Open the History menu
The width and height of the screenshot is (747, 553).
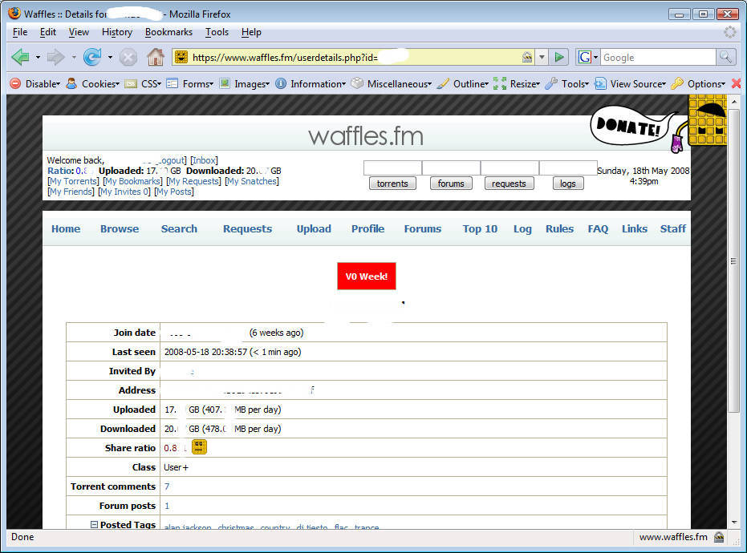116,32
